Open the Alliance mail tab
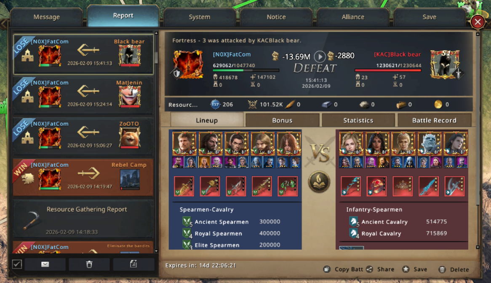This screenshot has width=491, height=283. (x=353, y=17)
